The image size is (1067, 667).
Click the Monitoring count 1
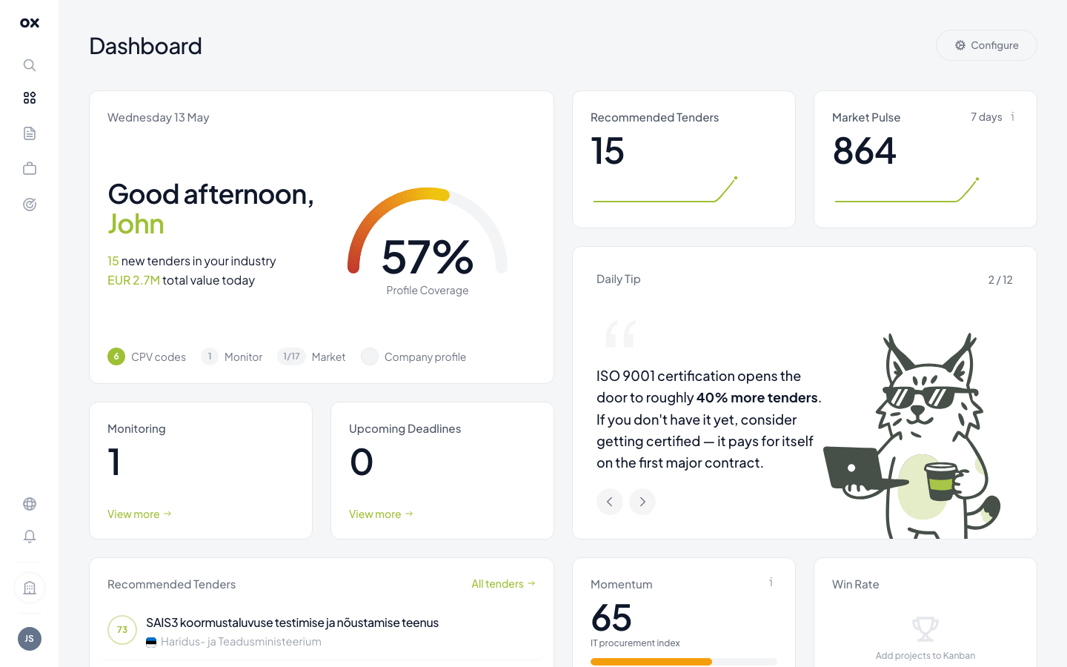tap(114, 462)
